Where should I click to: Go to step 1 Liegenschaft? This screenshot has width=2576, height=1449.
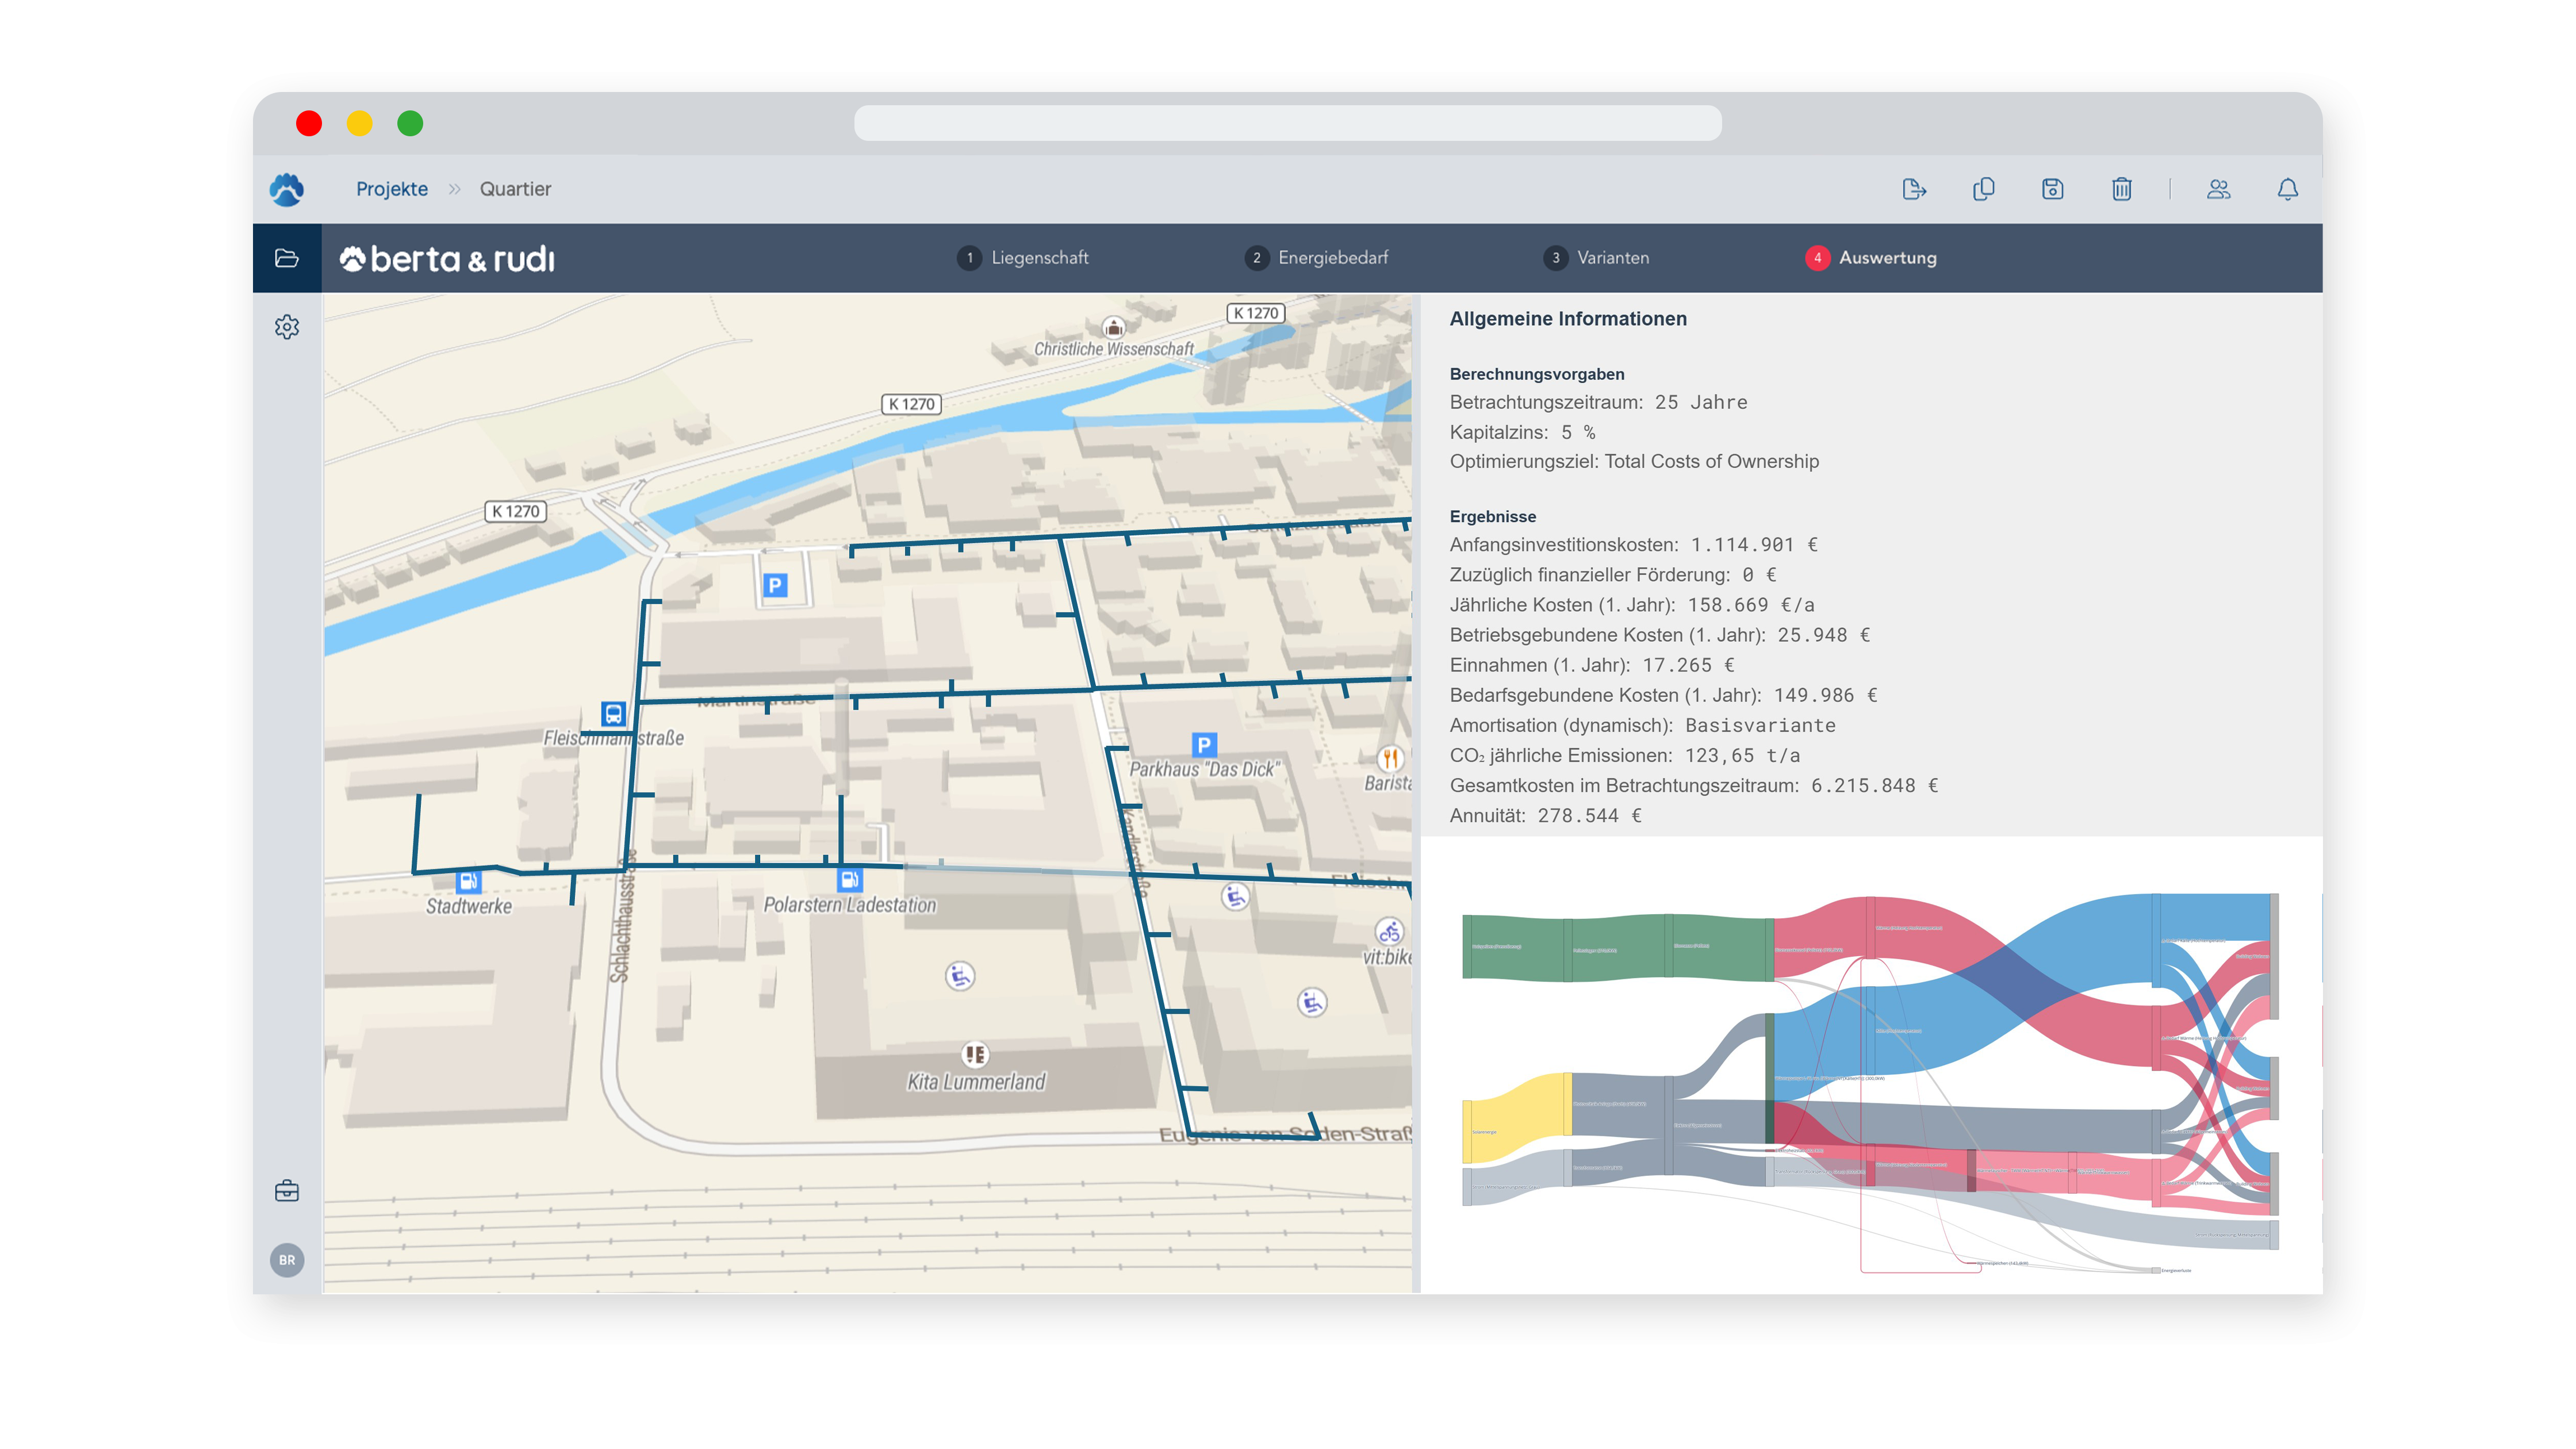click(x=1023, y=258)
